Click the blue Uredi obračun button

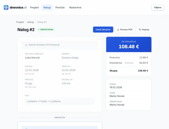103,30
